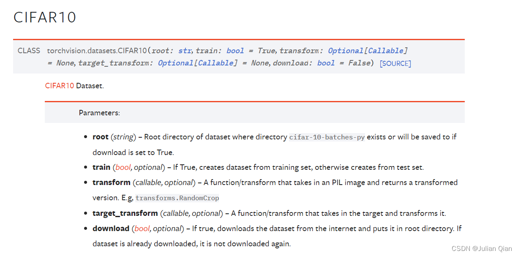Open the str type link in signature
The image size is (518, 256).
[x=185, y=51]
